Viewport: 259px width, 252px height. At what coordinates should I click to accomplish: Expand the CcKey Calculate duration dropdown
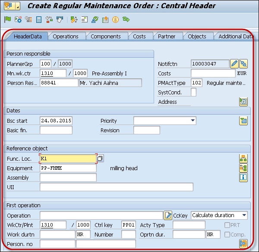click(244, 215)
